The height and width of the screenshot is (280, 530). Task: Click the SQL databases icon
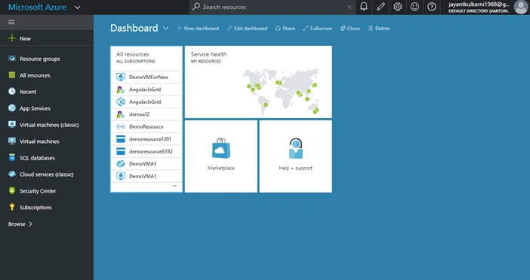coord(12,157)
